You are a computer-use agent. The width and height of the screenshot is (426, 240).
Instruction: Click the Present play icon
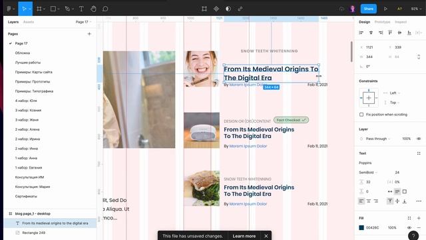385,9
